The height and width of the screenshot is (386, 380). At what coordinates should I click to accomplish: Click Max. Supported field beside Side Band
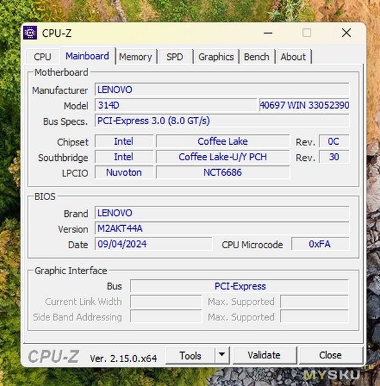click(x=314, y=317)
